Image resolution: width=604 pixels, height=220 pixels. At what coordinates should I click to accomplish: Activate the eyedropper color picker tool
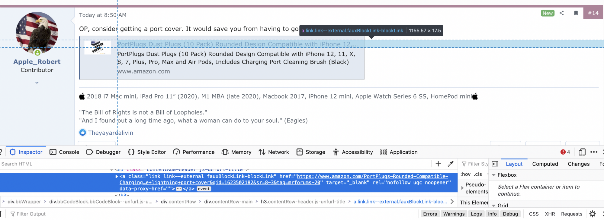coord(450,164)
